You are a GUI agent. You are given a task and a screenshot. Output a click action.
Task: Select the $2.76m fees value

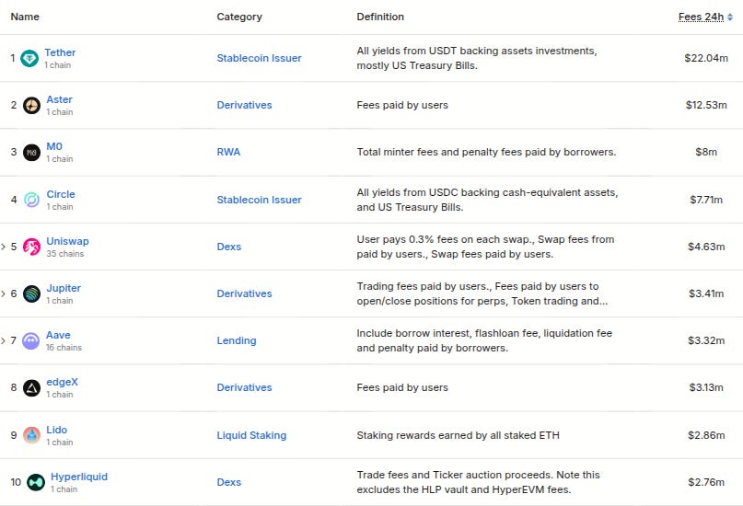706,482
